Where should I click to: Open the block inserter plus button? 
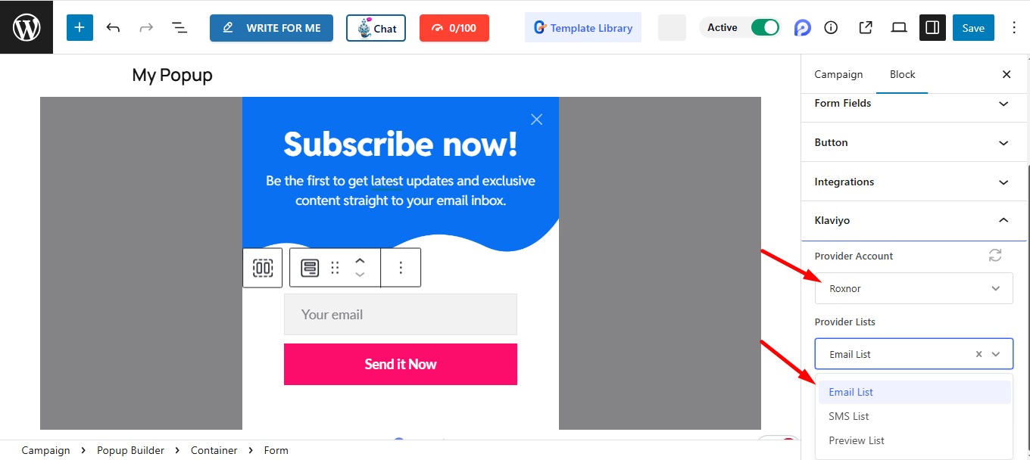80,28
